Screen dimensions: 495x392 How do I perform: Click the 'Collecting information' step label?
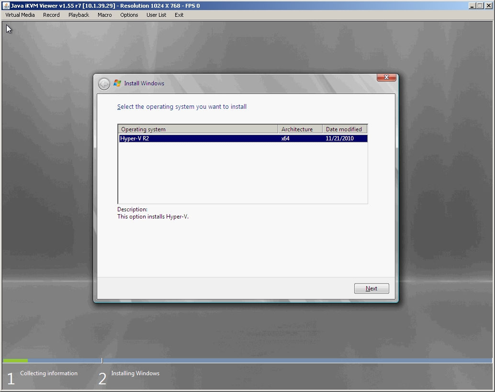point(49,373)
